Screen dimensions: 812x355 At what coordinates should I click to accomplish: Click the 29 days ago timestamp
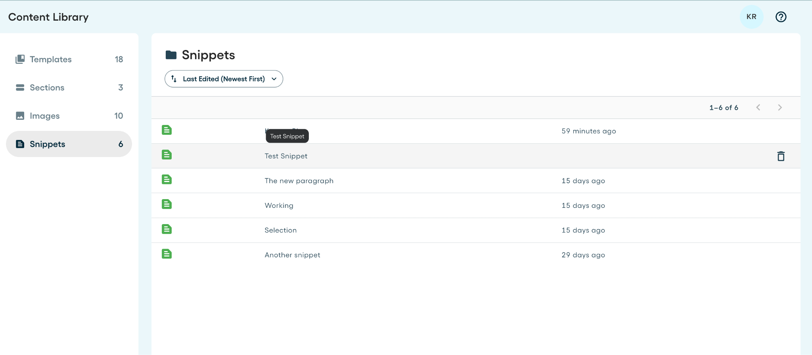(x=583, y=255)
